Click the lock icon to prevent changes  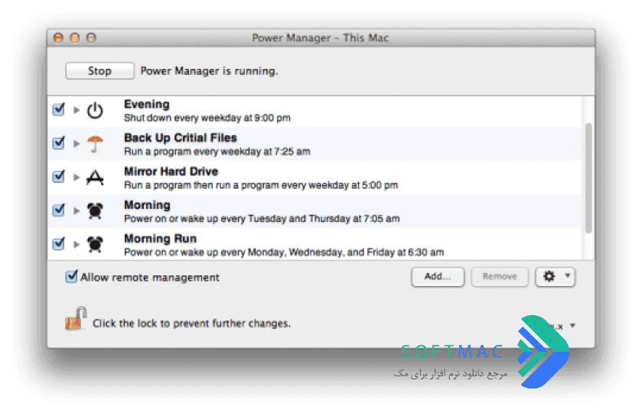(76, 318)
